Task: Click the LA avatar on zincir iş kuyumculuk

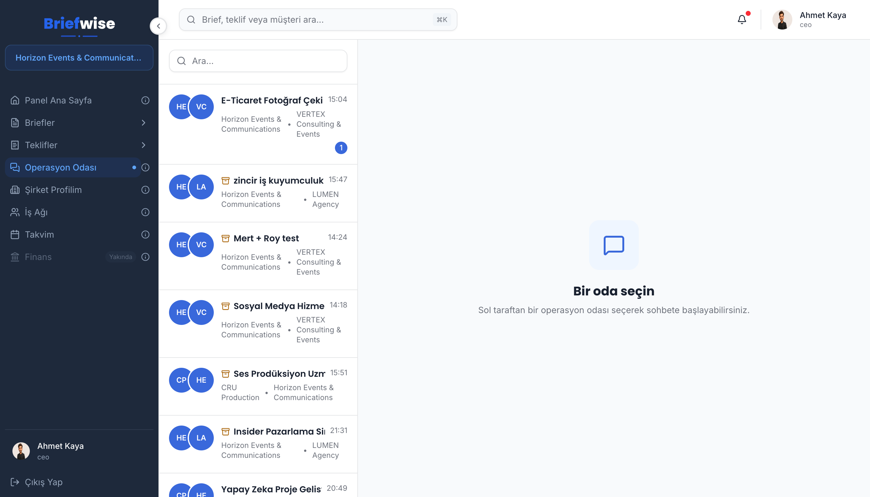Action: point(201,187)
